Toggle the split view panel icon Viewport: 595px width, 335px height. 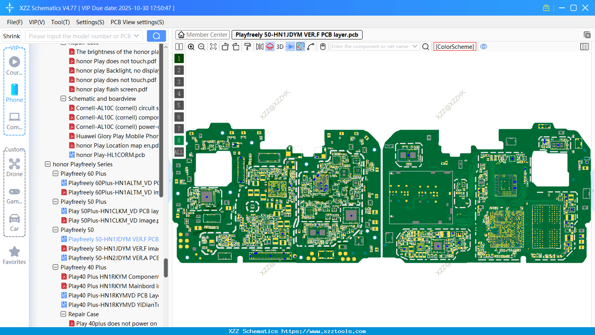(x=179, y=46)
